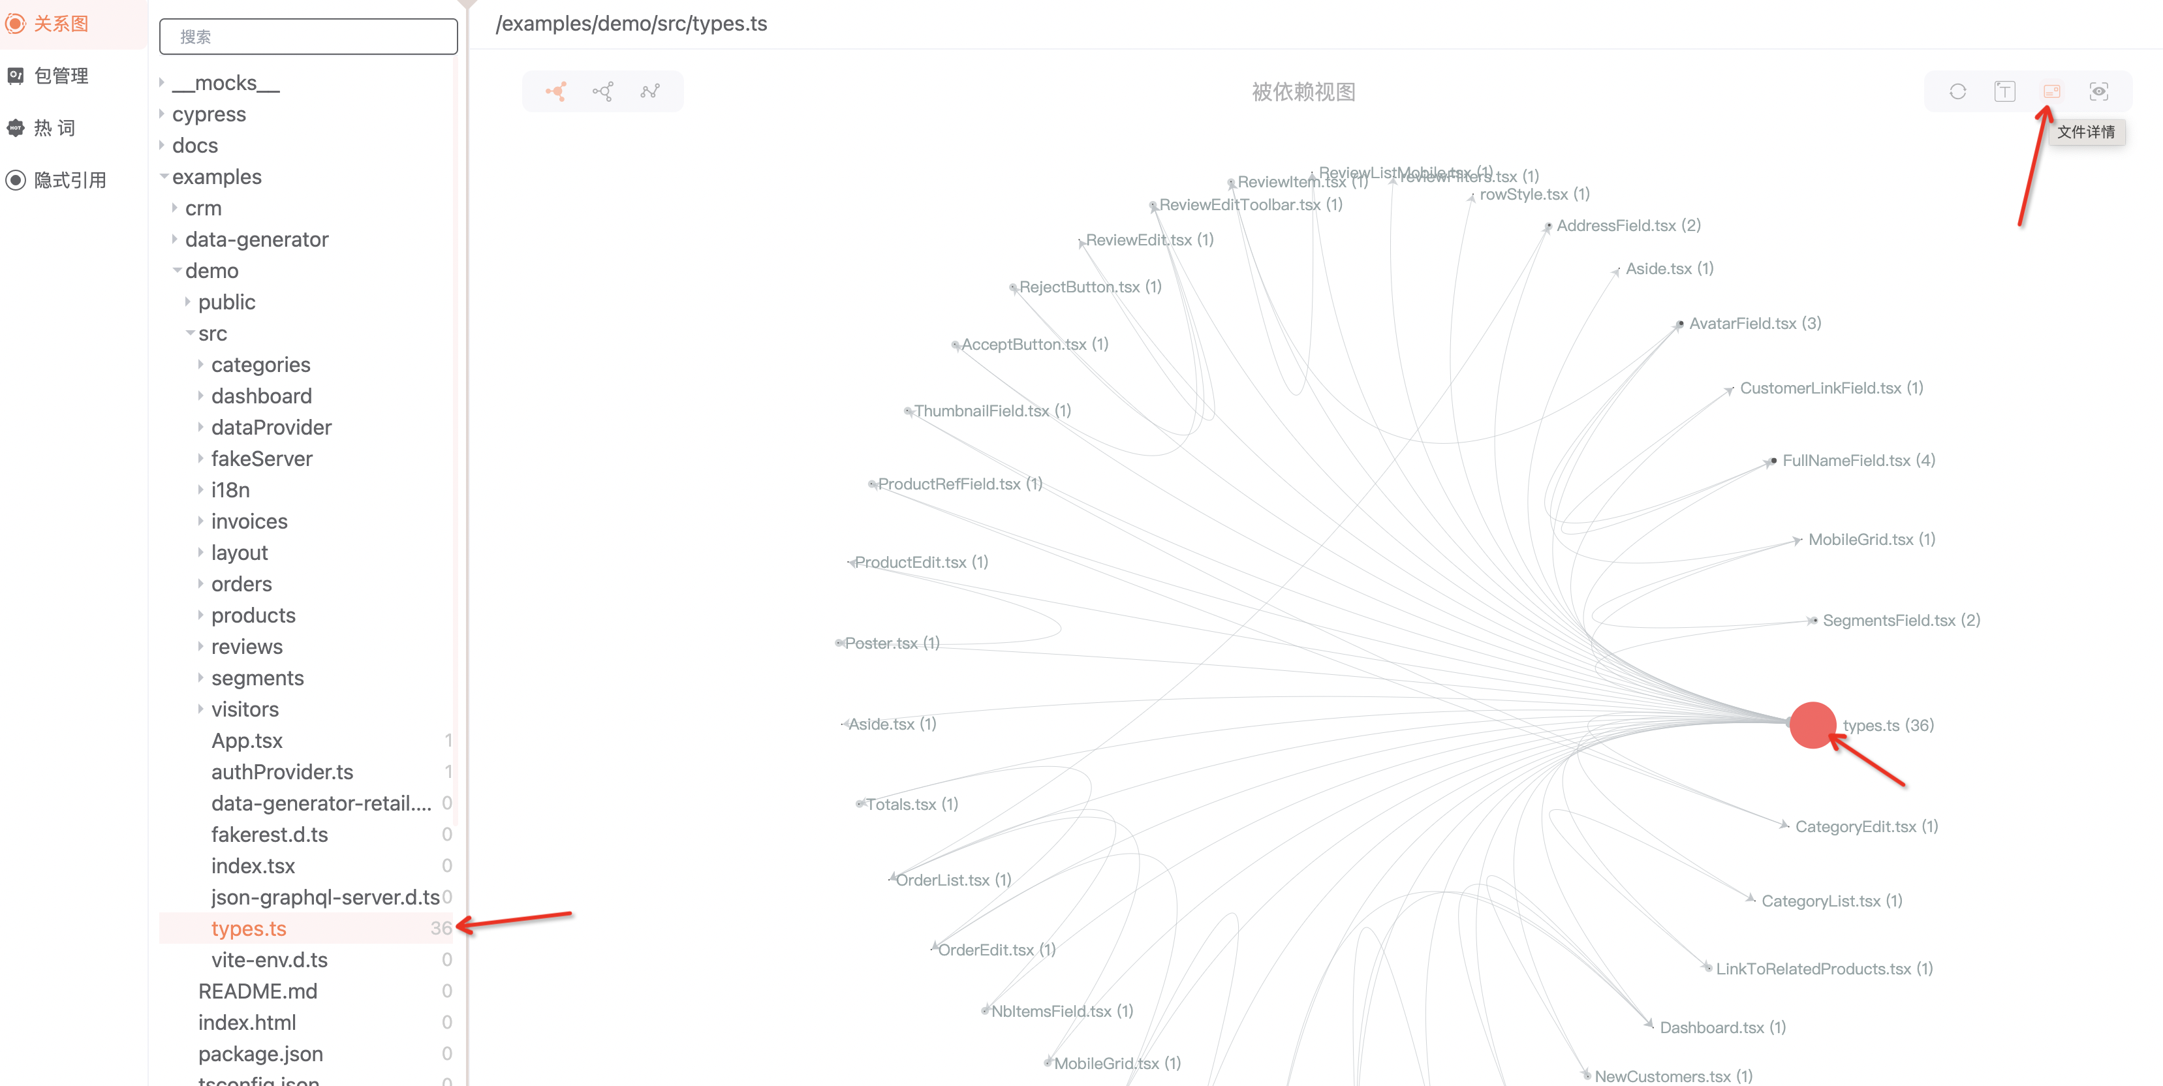
Task: Click the red types.ts node
Action: pyautogui.click(x=1812, y=725)
